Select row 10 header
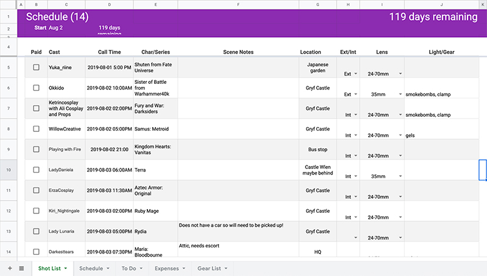The width and height of the screenshot is (487, 276). (9, 170)
